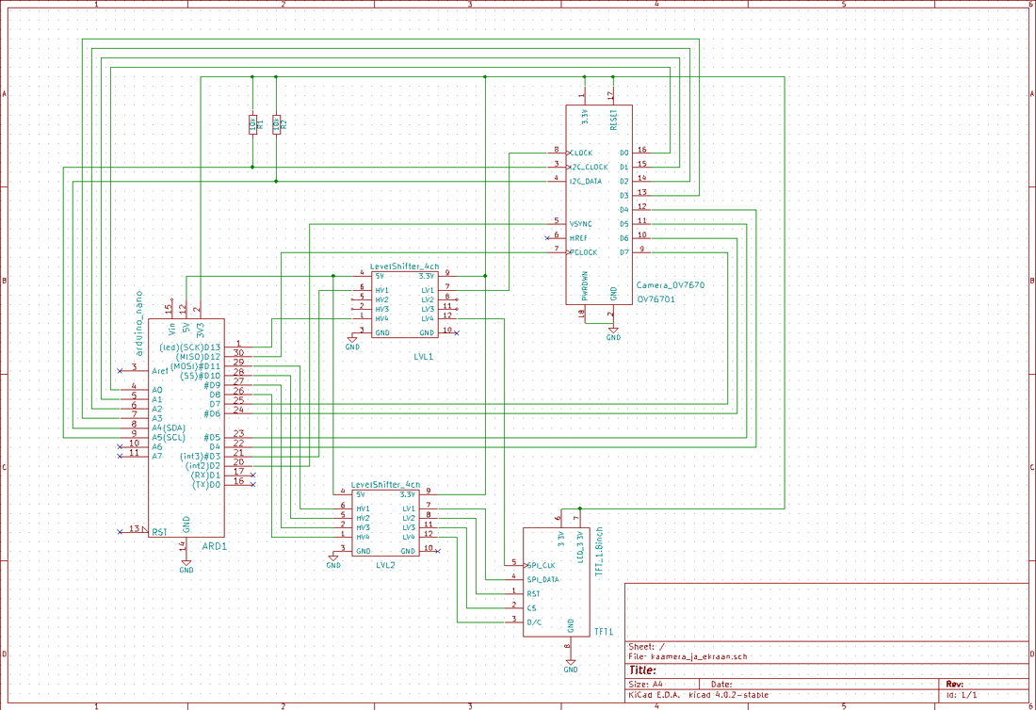
Task: Click the camera D4 pin label
Action: 624,210
